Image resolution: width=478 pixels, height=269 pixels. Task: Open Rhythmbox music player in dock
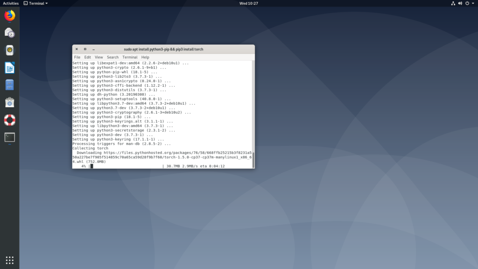pyautogui.click(x=10, y=50)
